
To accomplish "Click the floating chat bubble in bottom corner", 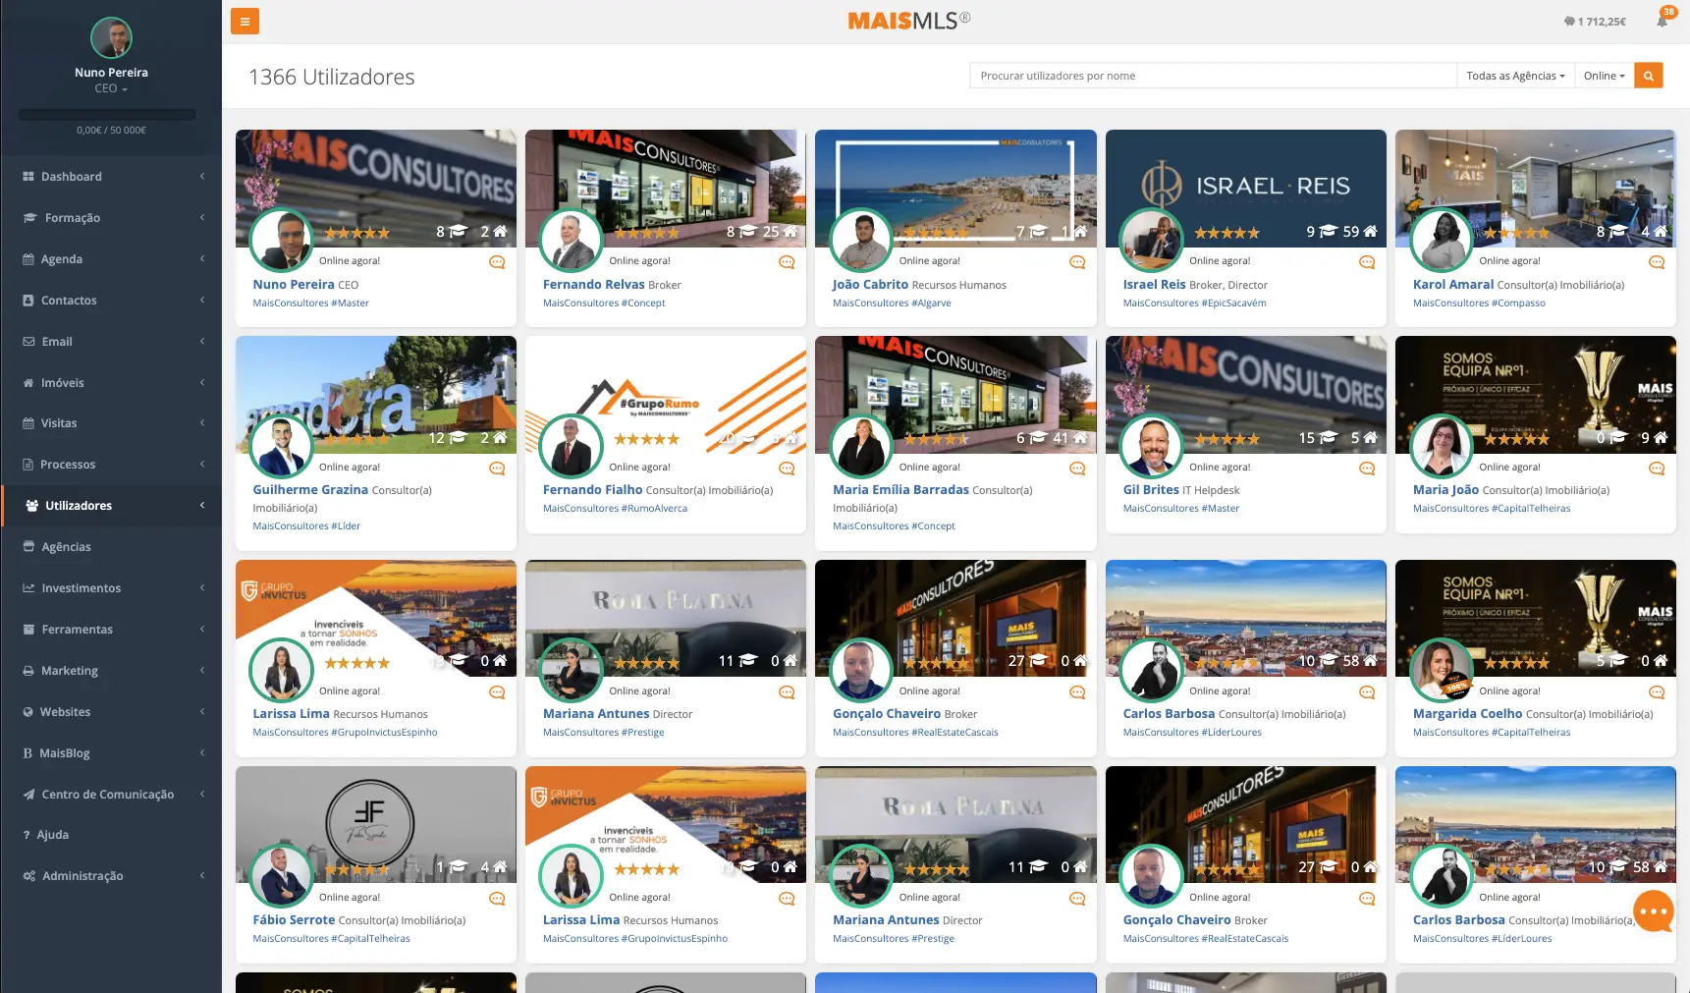I will coord(1654,911).
